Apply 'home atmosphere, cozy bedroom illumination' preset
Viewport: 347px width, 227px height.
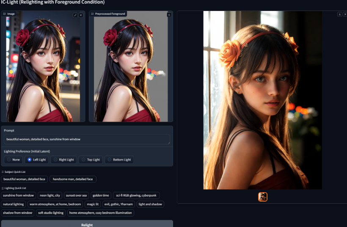click(100, 213)
